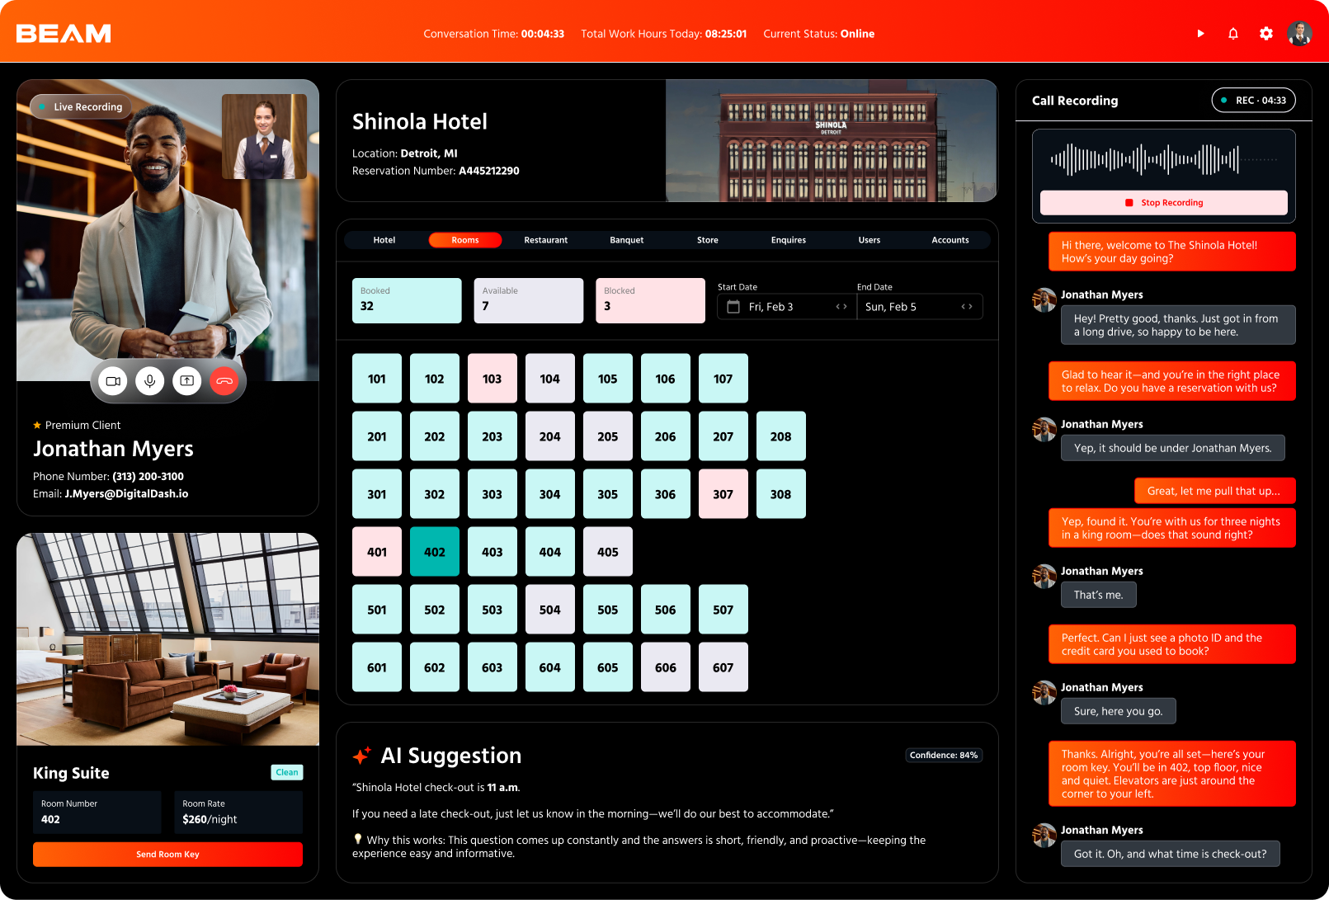Open the End Date field Sun, Feb 5
Image resolution: width=1329 pixels, height=900 pixels.
[x=920, y=307]
